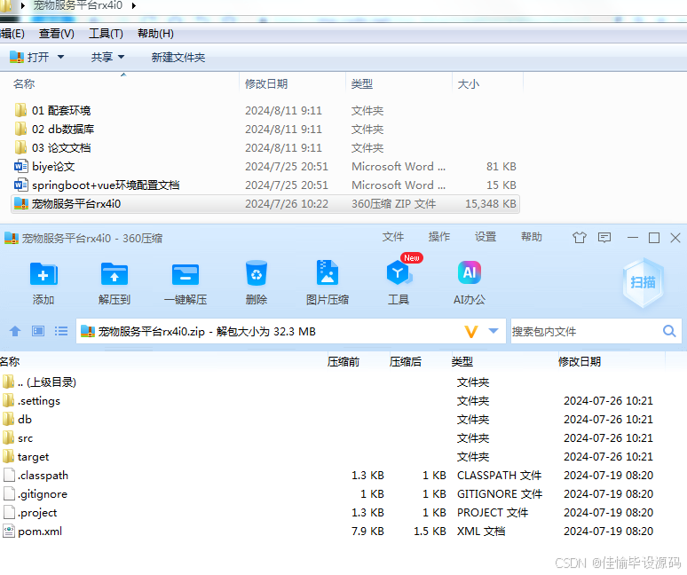Open the 文件 menu in 360压缩
The image size is (687, 575).
click(393, 237)
